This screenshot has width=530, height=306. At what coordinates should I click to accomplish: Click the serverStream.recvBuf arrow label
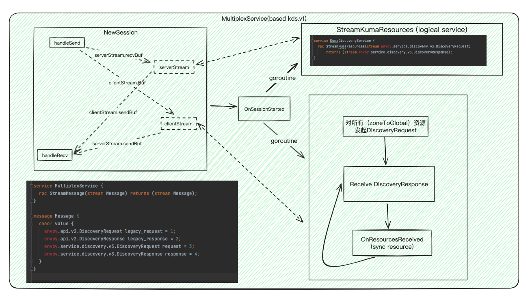118,54
